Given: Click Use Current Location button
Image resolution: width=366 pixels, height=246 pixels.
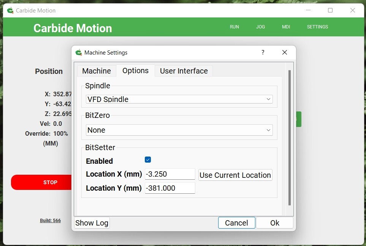Looking at the screenshot, I should (235, 175).
